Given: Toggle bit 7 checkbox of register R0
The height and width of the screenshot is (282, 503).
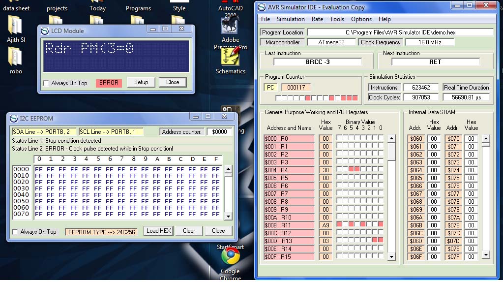Looking at the screenshot, I should 339,137.
